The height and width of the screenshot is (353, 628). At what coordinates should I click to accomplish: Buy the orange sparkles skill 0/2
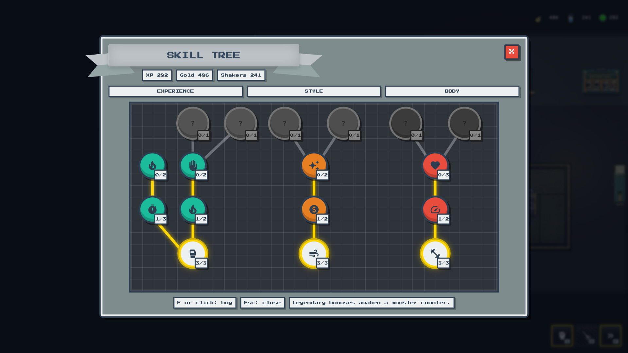[x=314, y=165]
